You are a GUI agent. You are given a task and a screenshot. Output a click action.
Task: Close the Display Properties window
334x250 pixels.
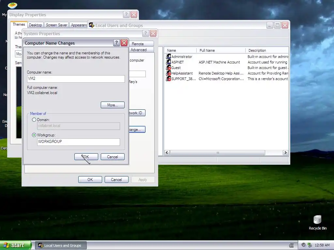134,14
